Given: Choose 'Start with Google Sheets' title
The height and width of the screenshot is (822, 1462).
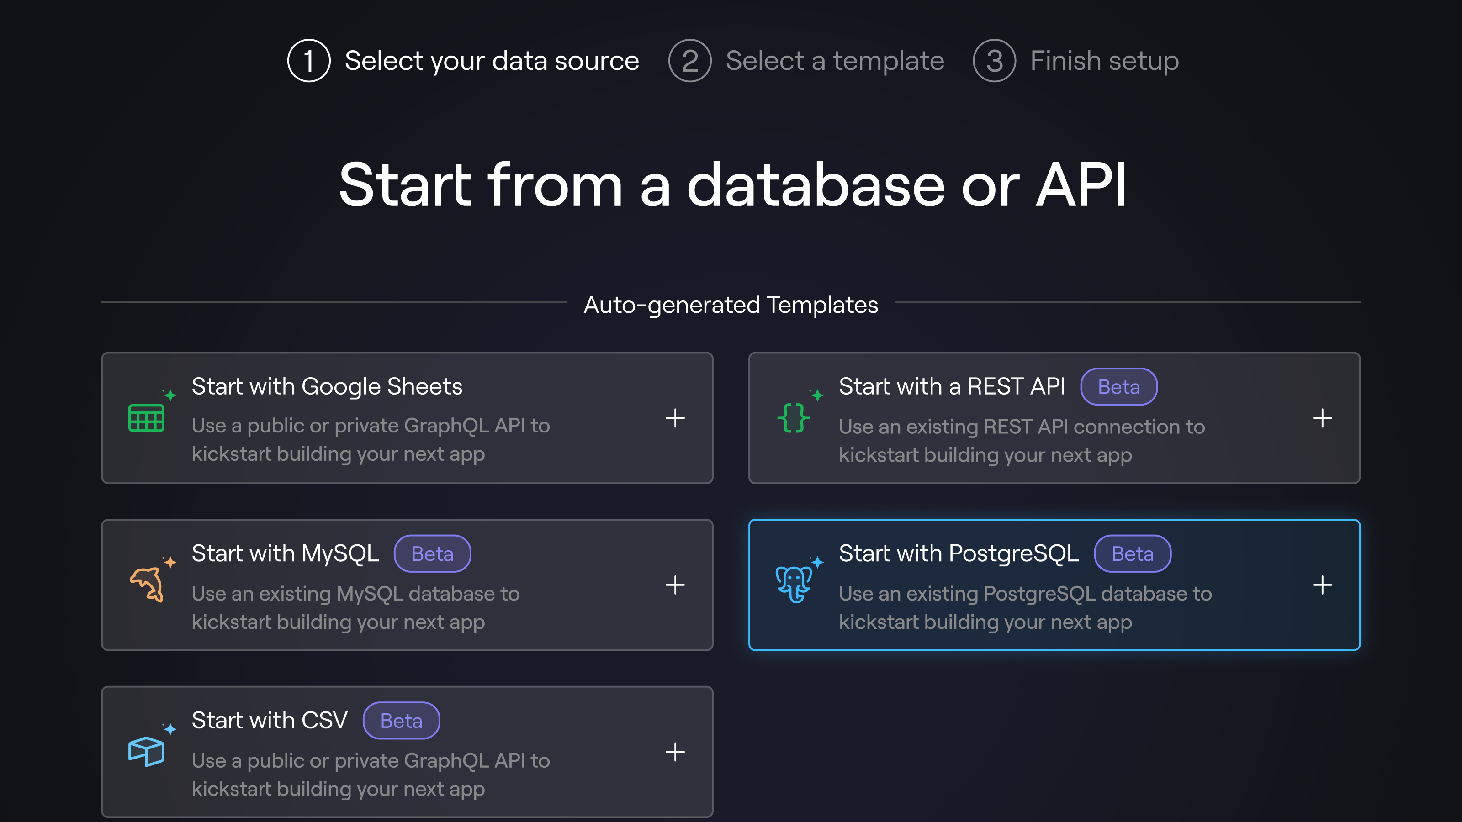Looking at the screenshot, I should click(x=327, y=386).
